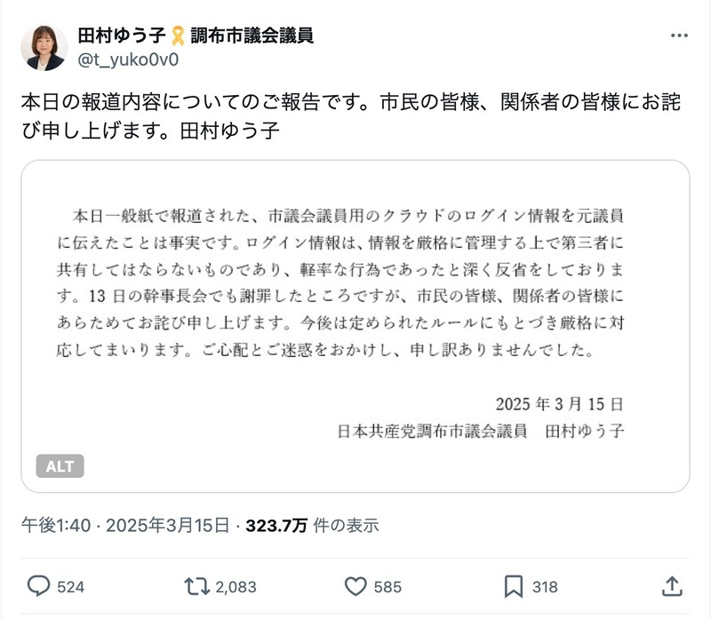
Task: Click the share upload icon
Action: [x=673, y=586]
